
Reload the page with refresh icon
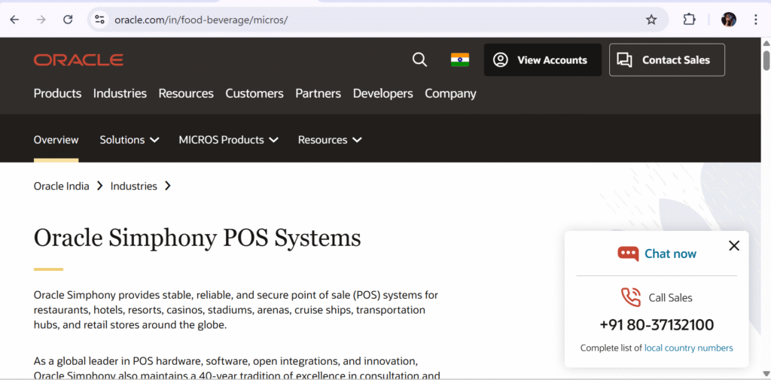[x=68, y=20]
